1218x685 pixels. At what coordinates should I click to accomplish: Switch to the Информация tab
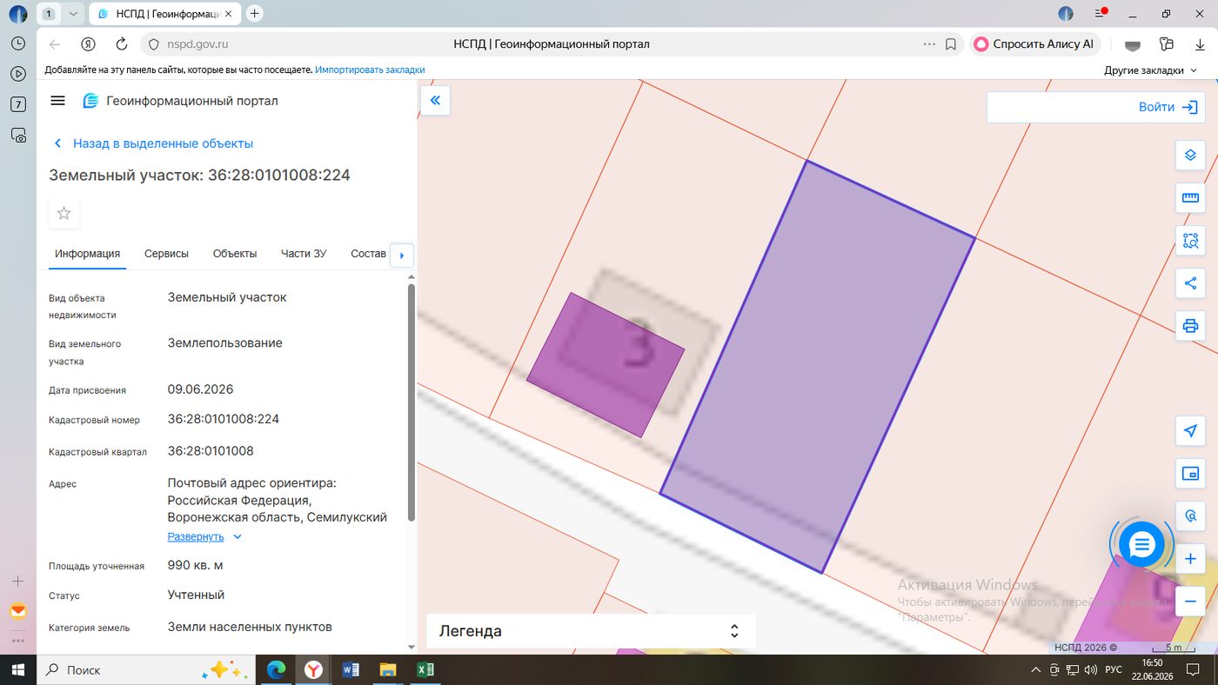87,254
